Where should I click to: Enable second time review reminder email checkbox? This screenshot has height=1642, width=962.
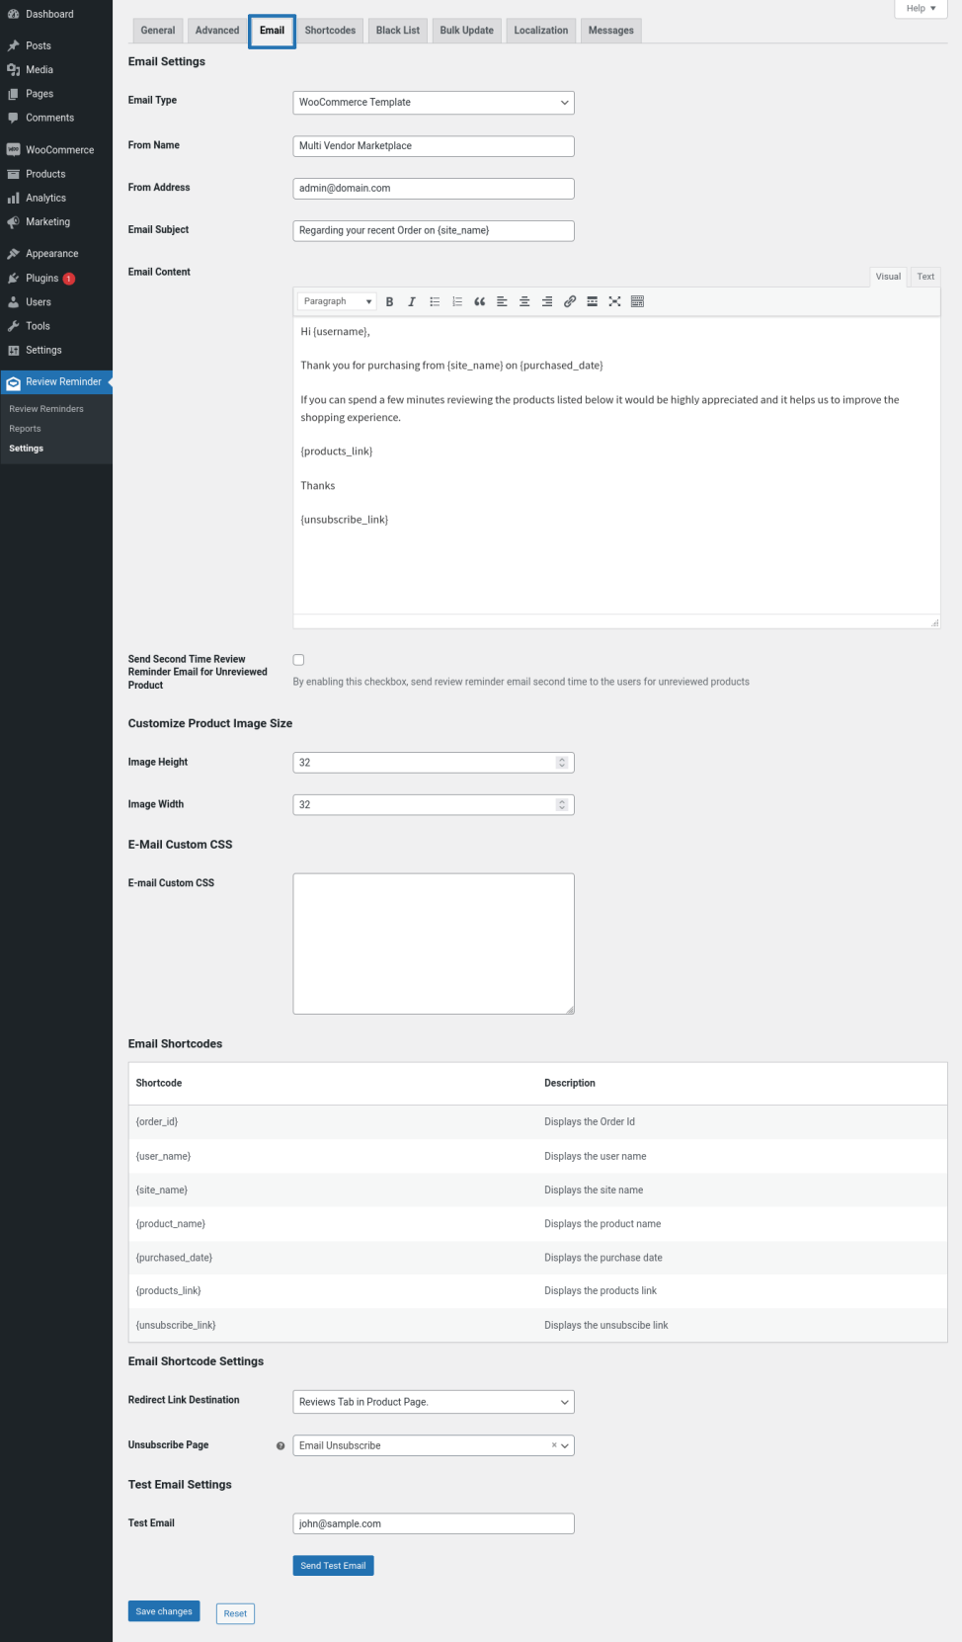[x=298, y=660]
